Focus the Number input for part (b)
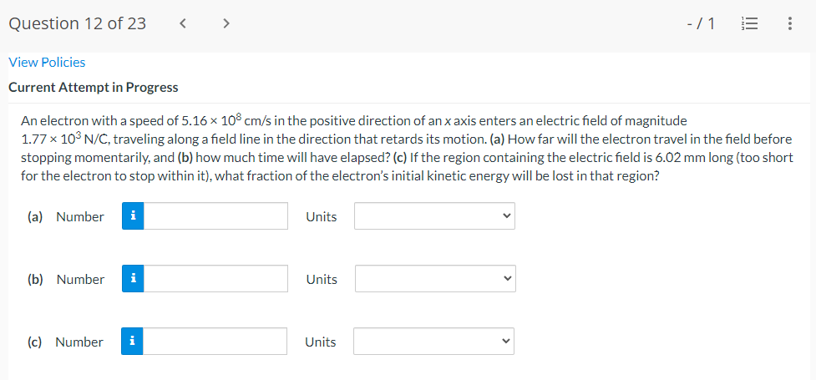 click(x=215, y=279)
